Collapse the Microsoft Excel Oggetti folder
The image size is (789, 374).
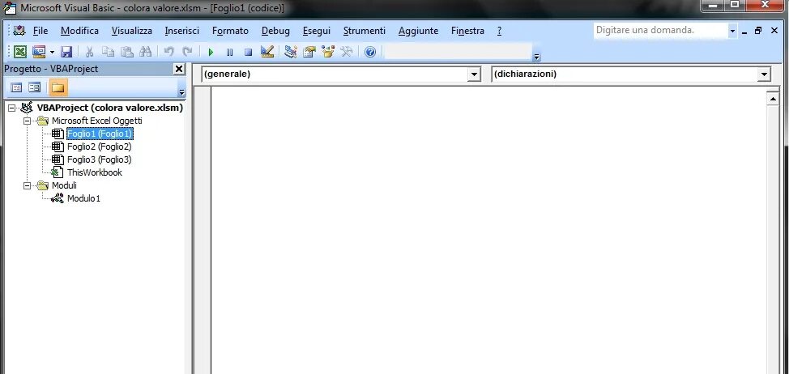(x=28, y=121)
